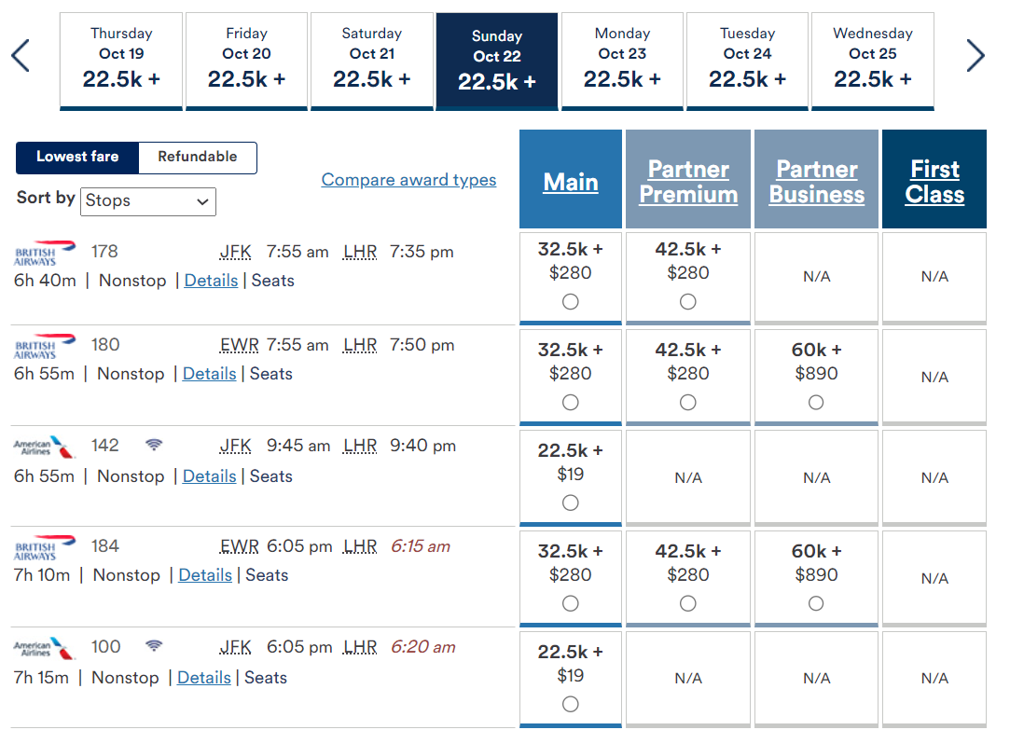Select the 42.5k Partner Premium fare for flight 178
1010x730 pixels.
(x=687, y=301)
